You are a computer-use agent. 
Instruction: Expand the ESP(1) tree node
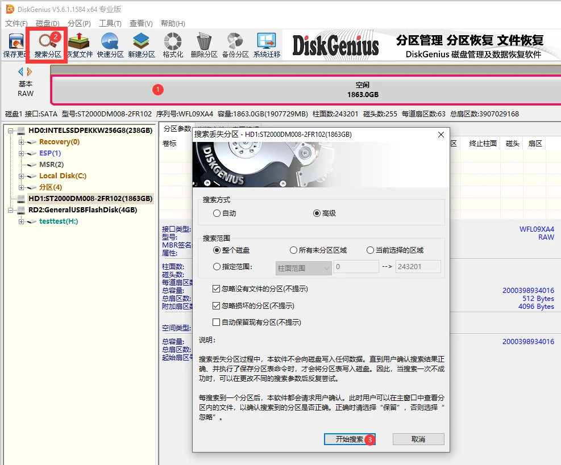pyautogui.click(x=22, y=153)
